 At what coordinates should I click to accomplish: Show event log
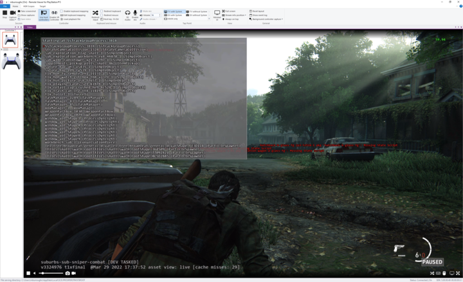click(x=259, y=15)
